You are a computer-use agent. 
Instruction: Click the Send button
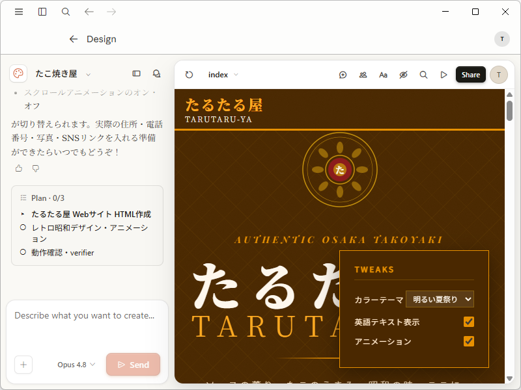click(134, 365)
